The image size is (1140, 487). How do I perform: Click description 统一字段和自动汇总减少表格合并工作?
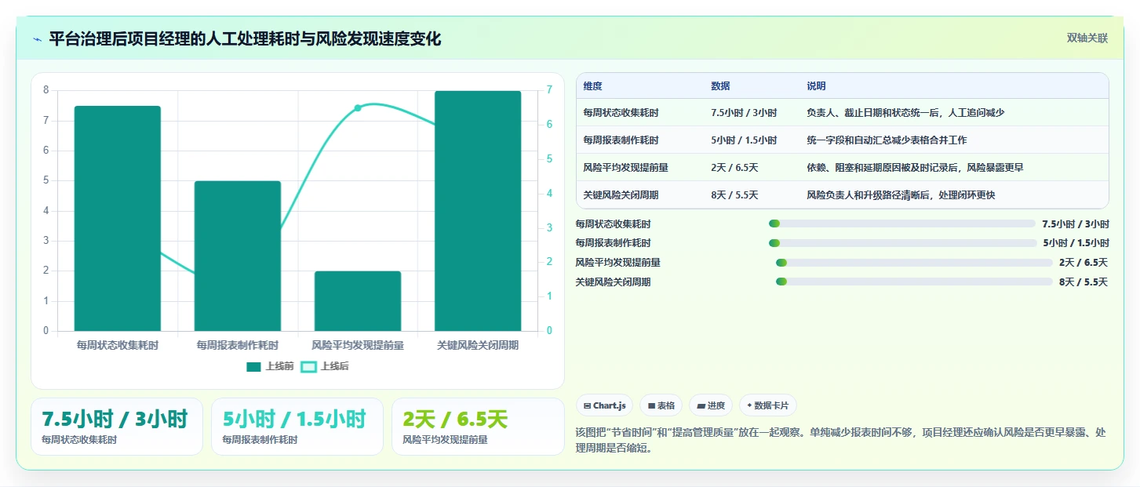(x=887, y=140)
